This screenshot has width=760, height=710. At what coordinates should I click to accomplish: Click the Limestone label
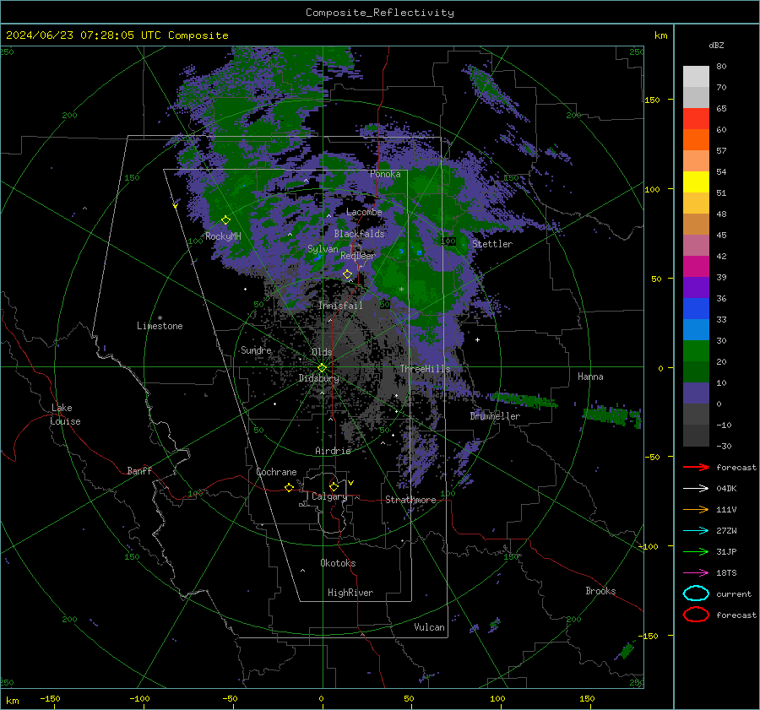pyautogui.click(x=160, y=326)
